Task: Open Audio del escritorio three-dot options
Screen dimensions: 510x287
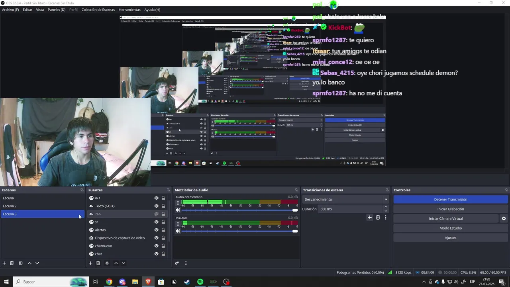Action: coord(178,203)
